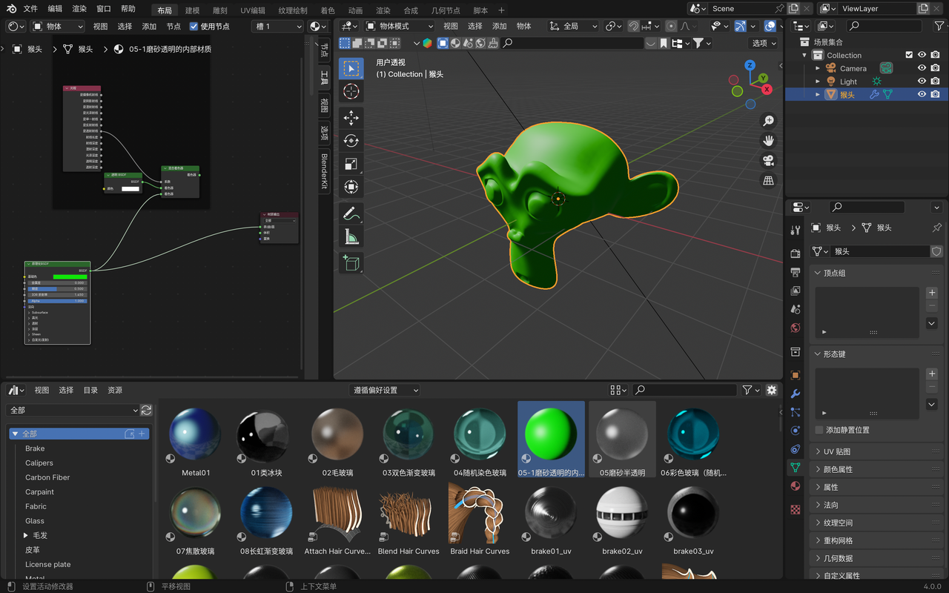Open the 遵循偏好设置 import method dropdown

[386, 390]
